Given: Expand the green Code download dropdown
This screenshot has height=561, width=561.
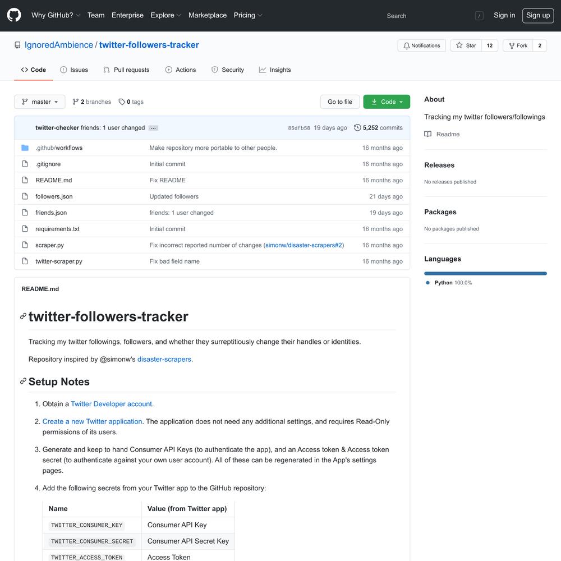Looking at the screenshot, I should click(x=387, y=102).
